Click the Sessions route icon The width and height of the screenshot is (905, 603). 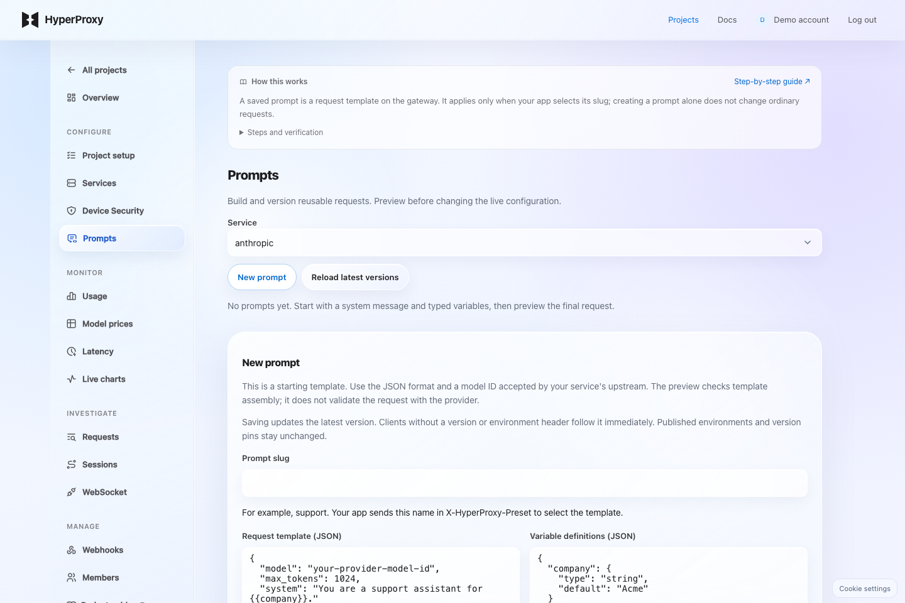(x=71, y=464)
